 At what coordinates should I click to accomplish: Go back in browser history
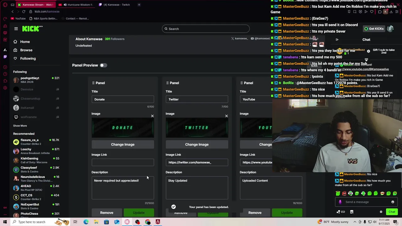click(x=13, y=12)
